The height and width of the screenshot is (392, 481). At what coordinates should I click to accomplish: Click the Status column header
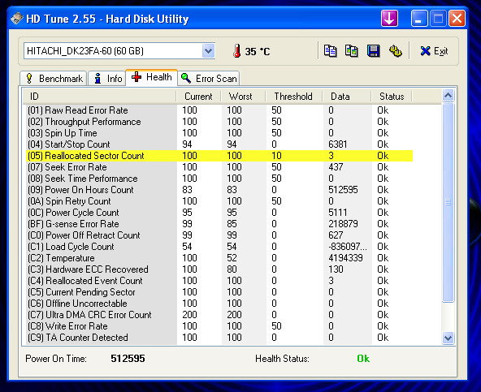392,97
